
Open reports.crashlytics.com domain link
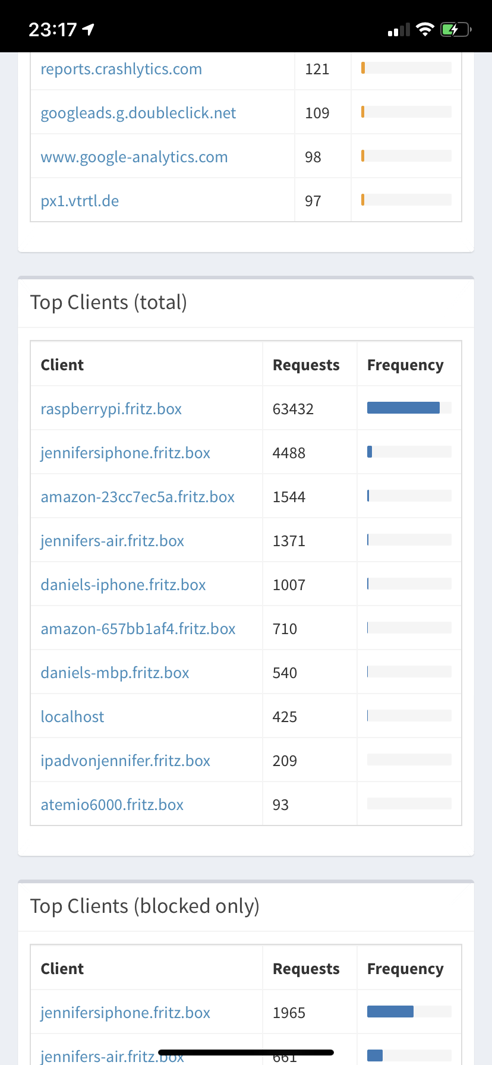[x=121, y=69]
